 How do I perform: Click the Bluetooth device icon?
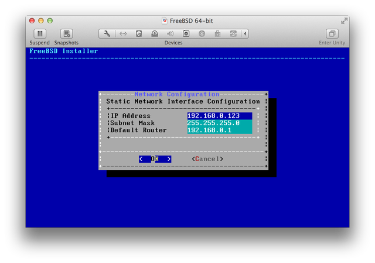[x=202, y=34]
